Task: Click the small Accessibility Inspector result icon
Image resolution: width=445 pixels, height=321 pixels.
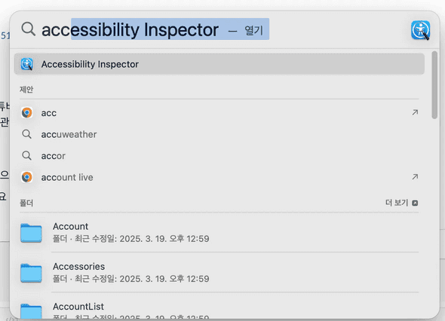Action: [x=27, y=64]
